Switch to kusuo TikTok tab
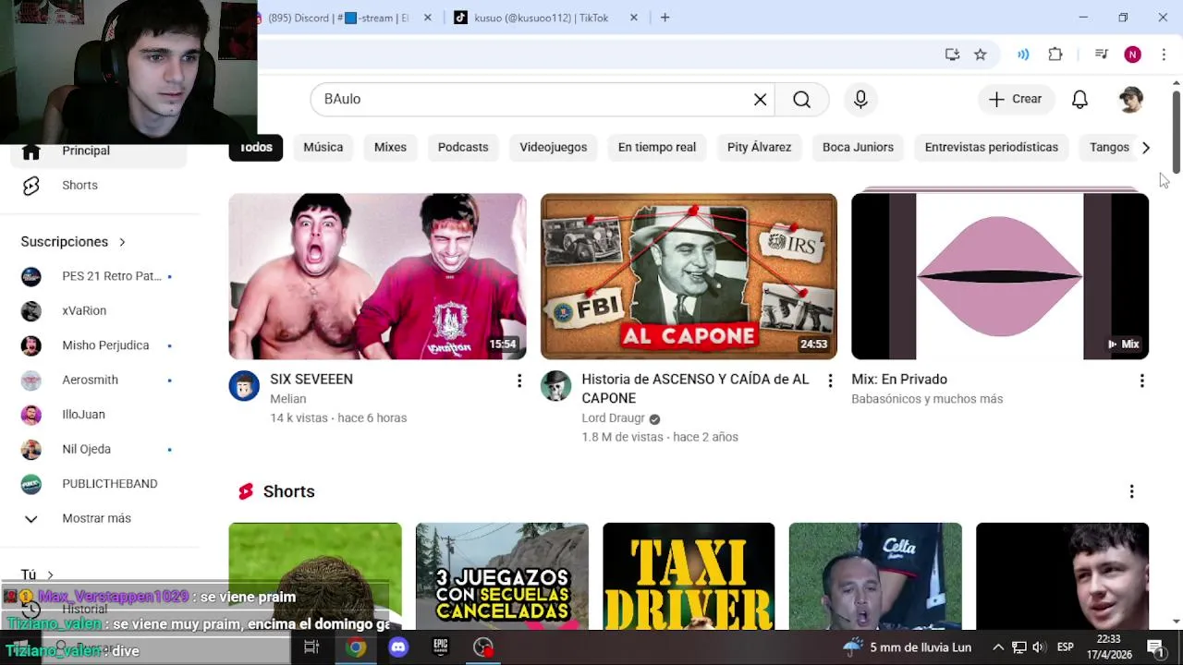The width and height of the screenshot is (1183, 665). 546,18
